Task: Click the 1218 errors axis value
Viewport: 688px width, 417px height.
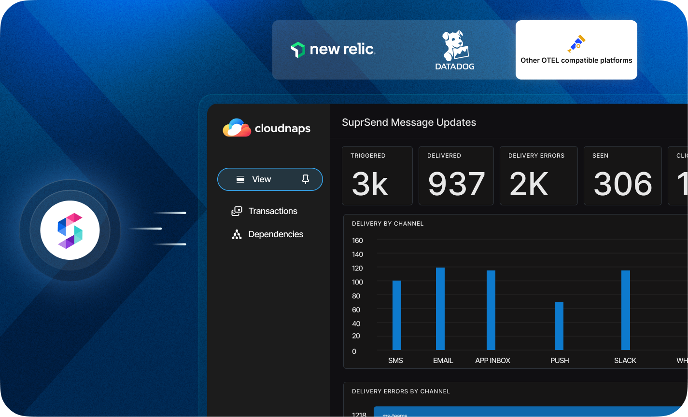Action: click(359, 414)
